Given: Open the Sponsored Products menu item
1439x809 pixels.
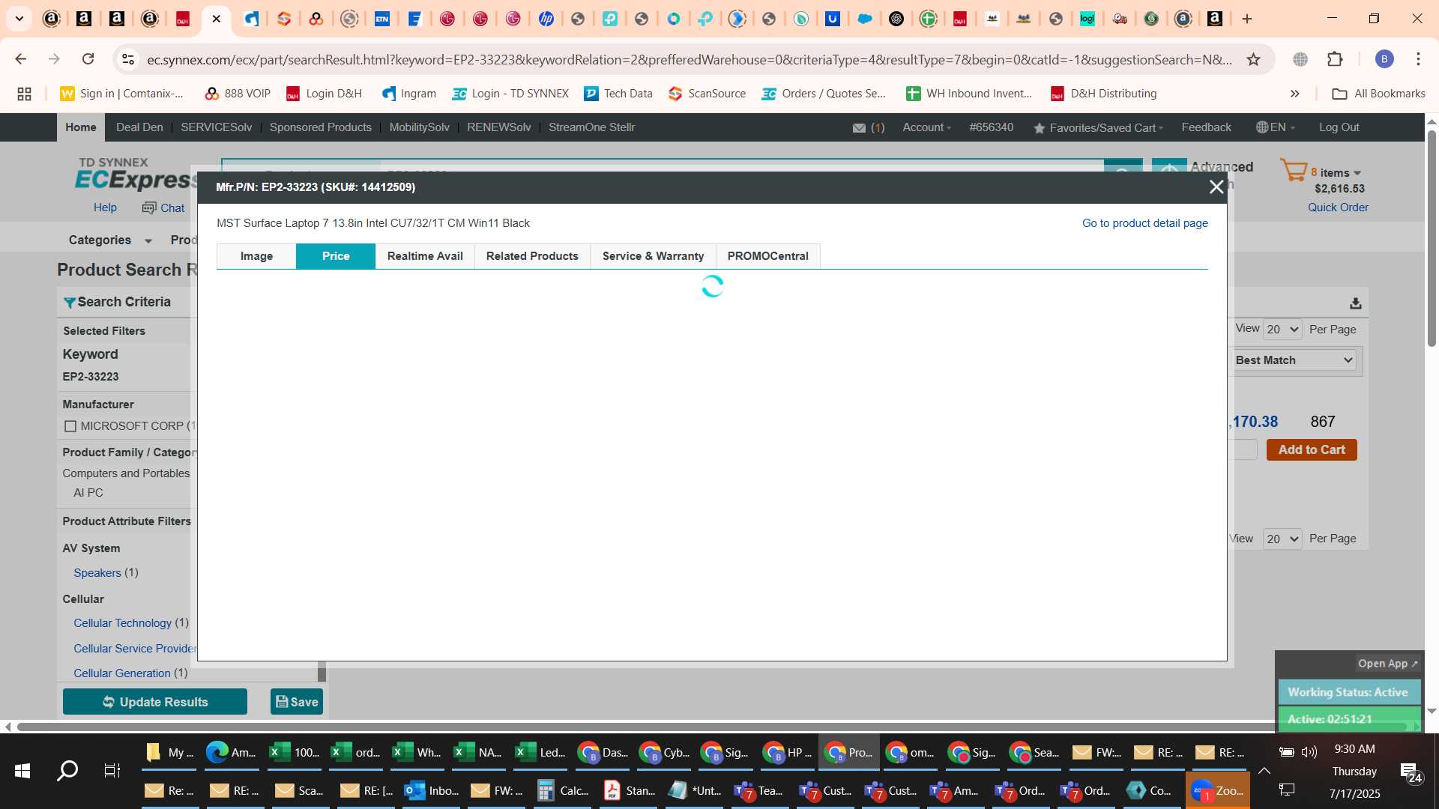Looking at the screenshot, I should click(321, 127).
